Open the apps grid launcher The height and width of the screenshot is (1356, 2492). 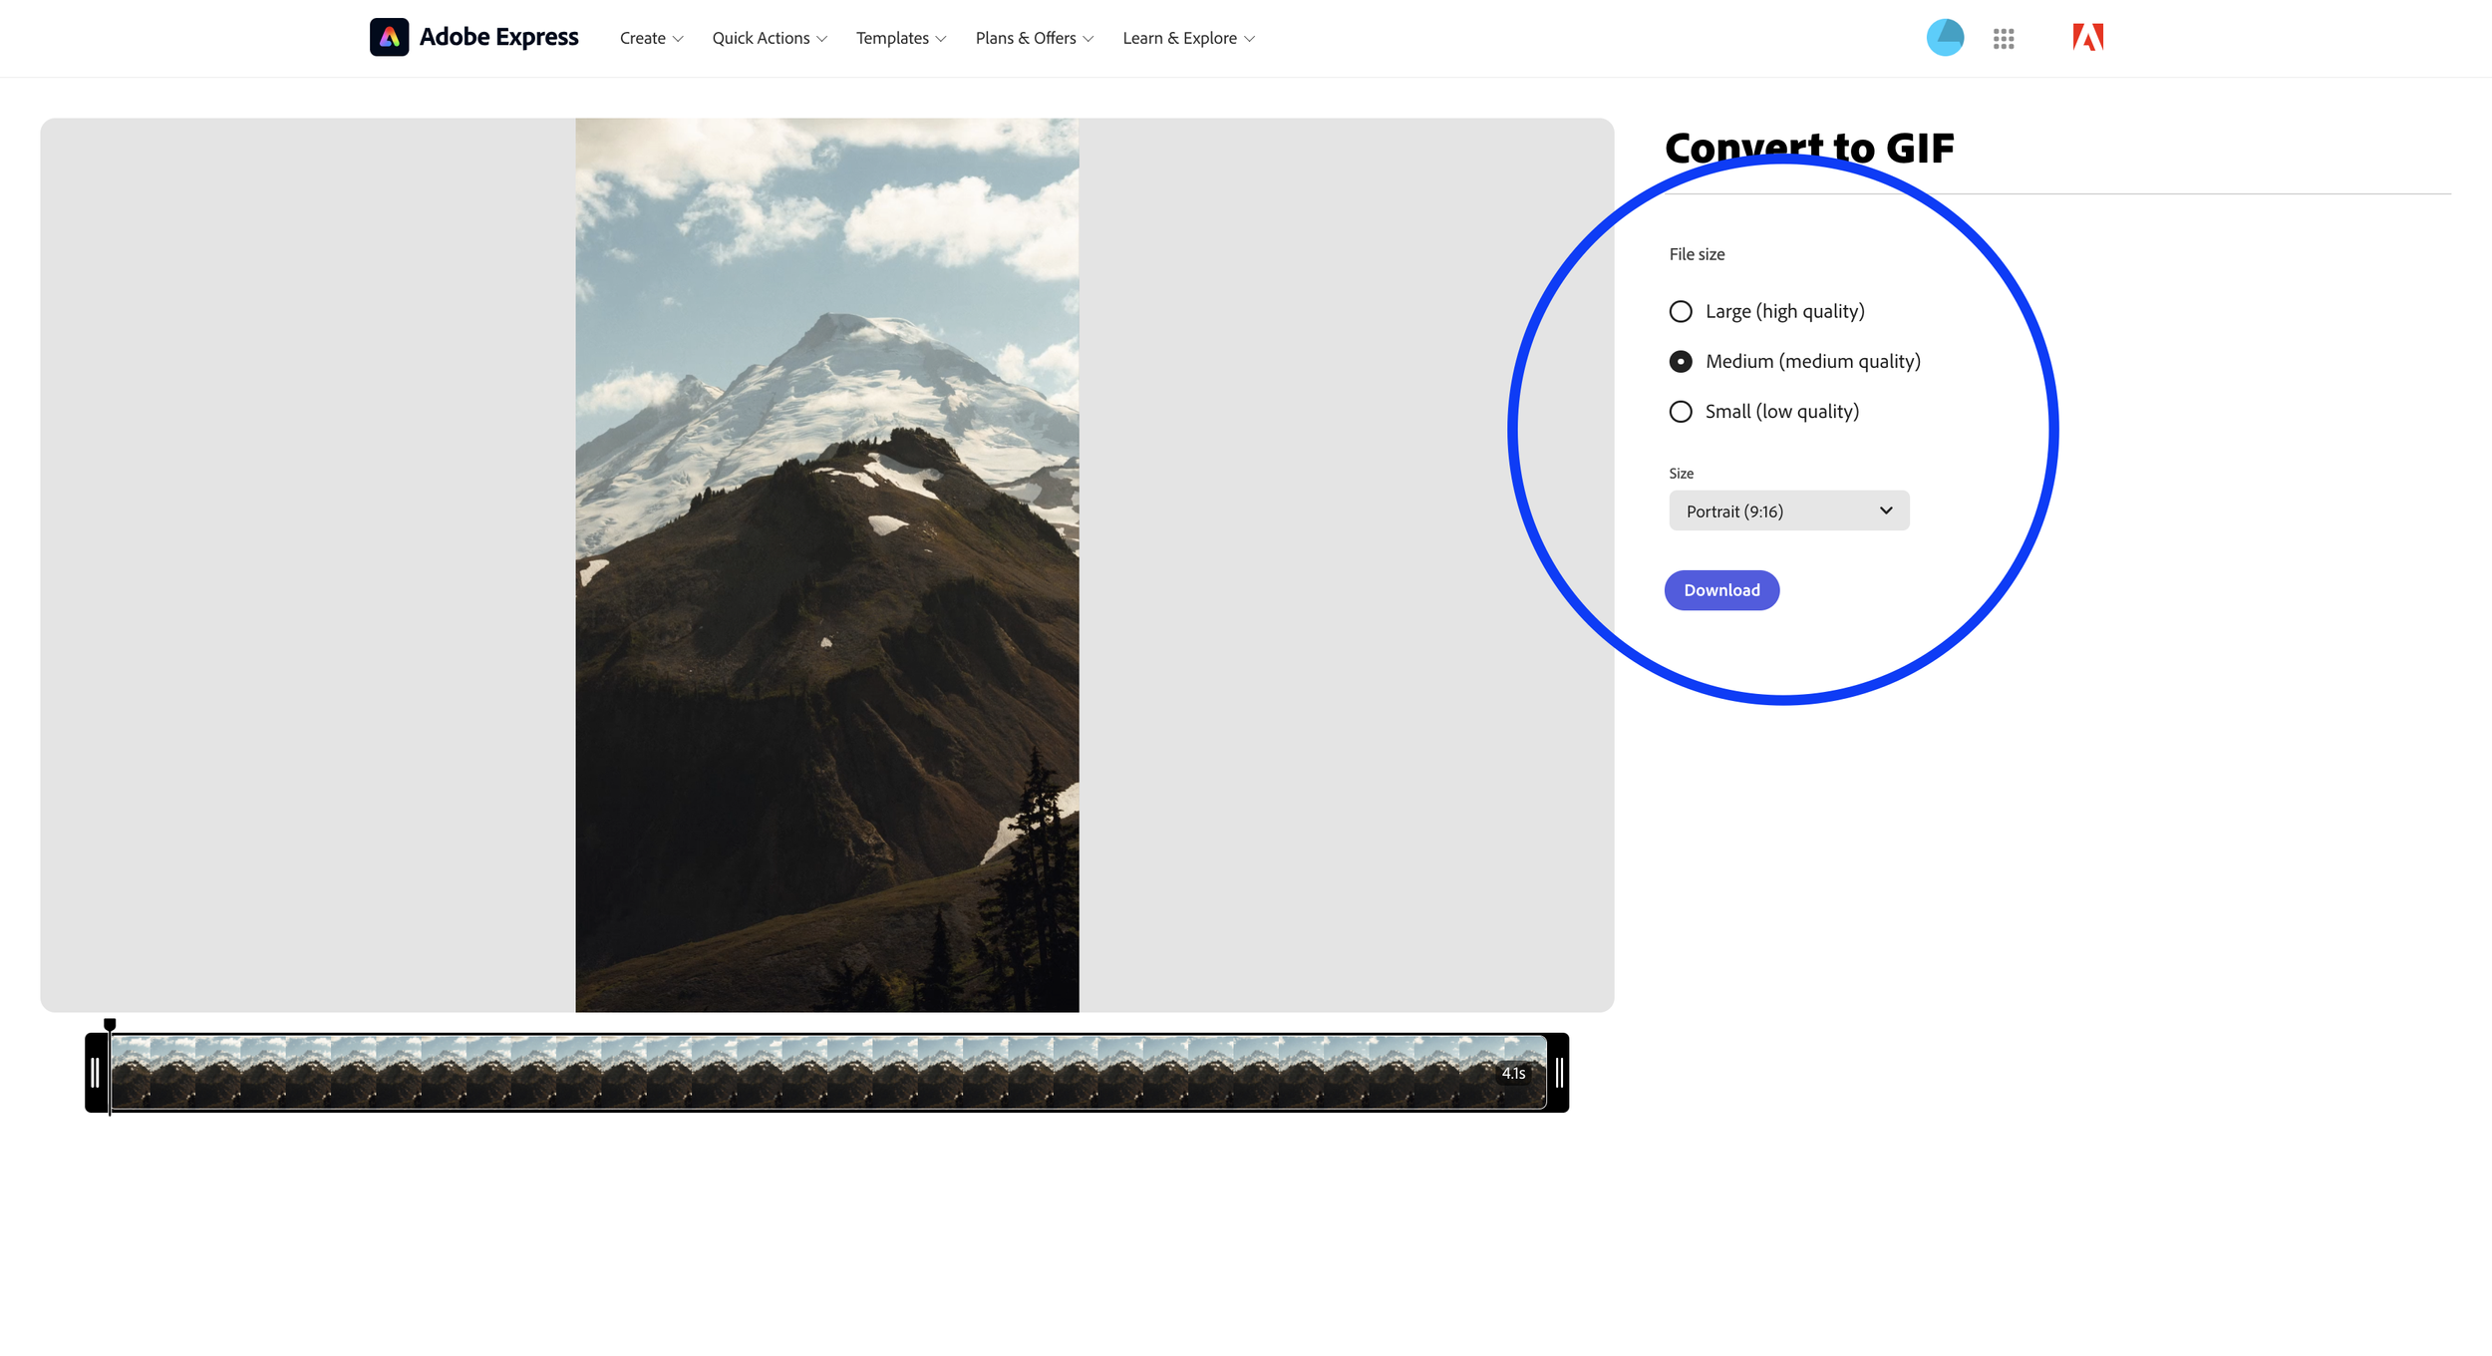pos(2003,38)
